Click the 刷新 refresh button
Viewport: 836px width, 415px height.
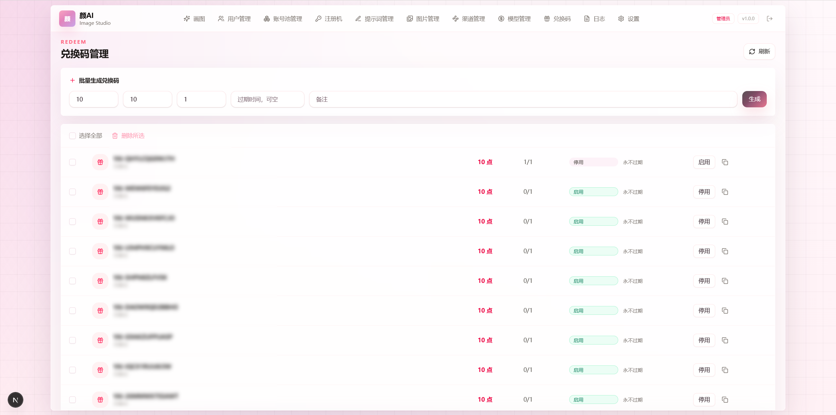coord(759,52)
